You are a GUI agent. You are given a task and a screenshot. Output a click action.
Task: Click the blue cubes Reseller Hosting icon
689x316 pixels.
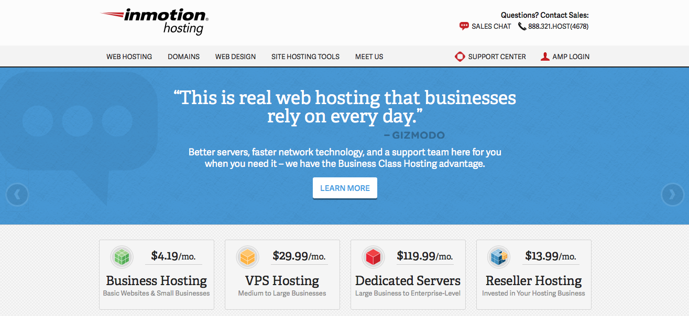point(499,257)
